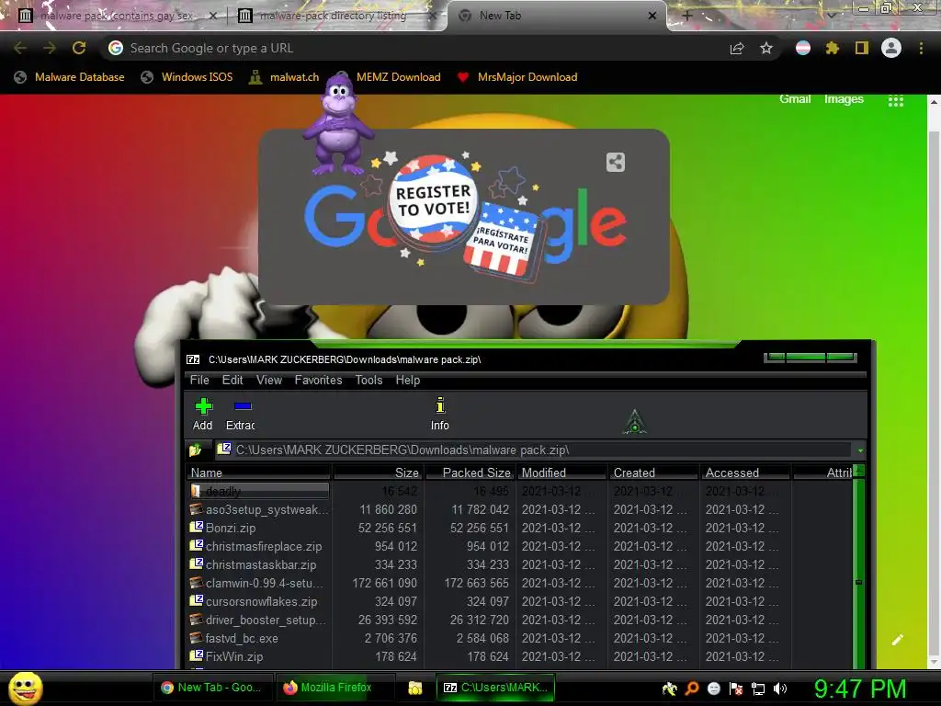941x706 pixels.
Task: Switch to Mozilla Firefox taskbar button
Action: point(334,688)
